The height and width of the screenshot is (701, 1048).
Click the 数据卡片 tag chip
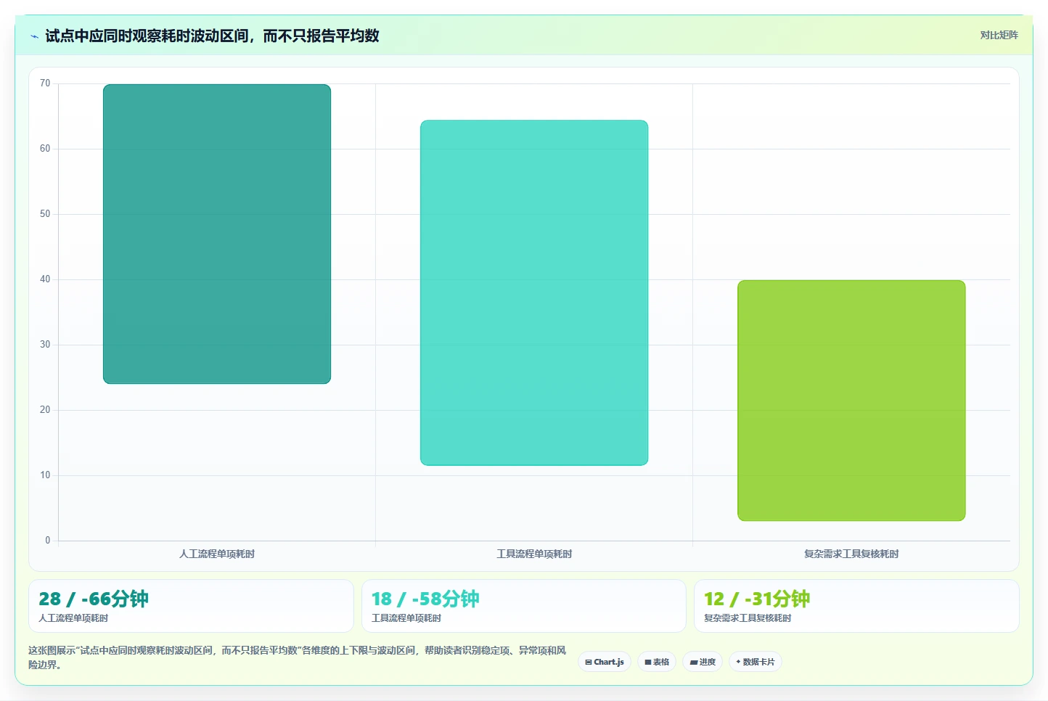[x=756, y=662]
